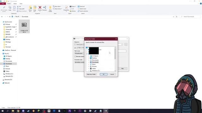Click the scroll-down arrow in folder tree
Screen dimensions: 202x113
[115, 71]
